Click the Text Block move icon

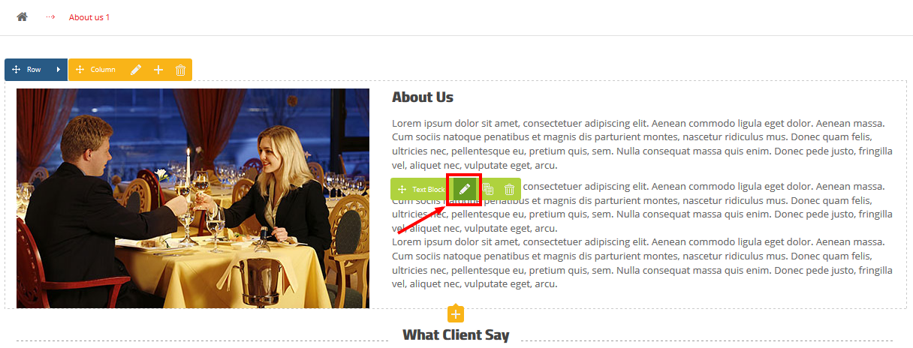pyautogui.click(x=402, y=190)
